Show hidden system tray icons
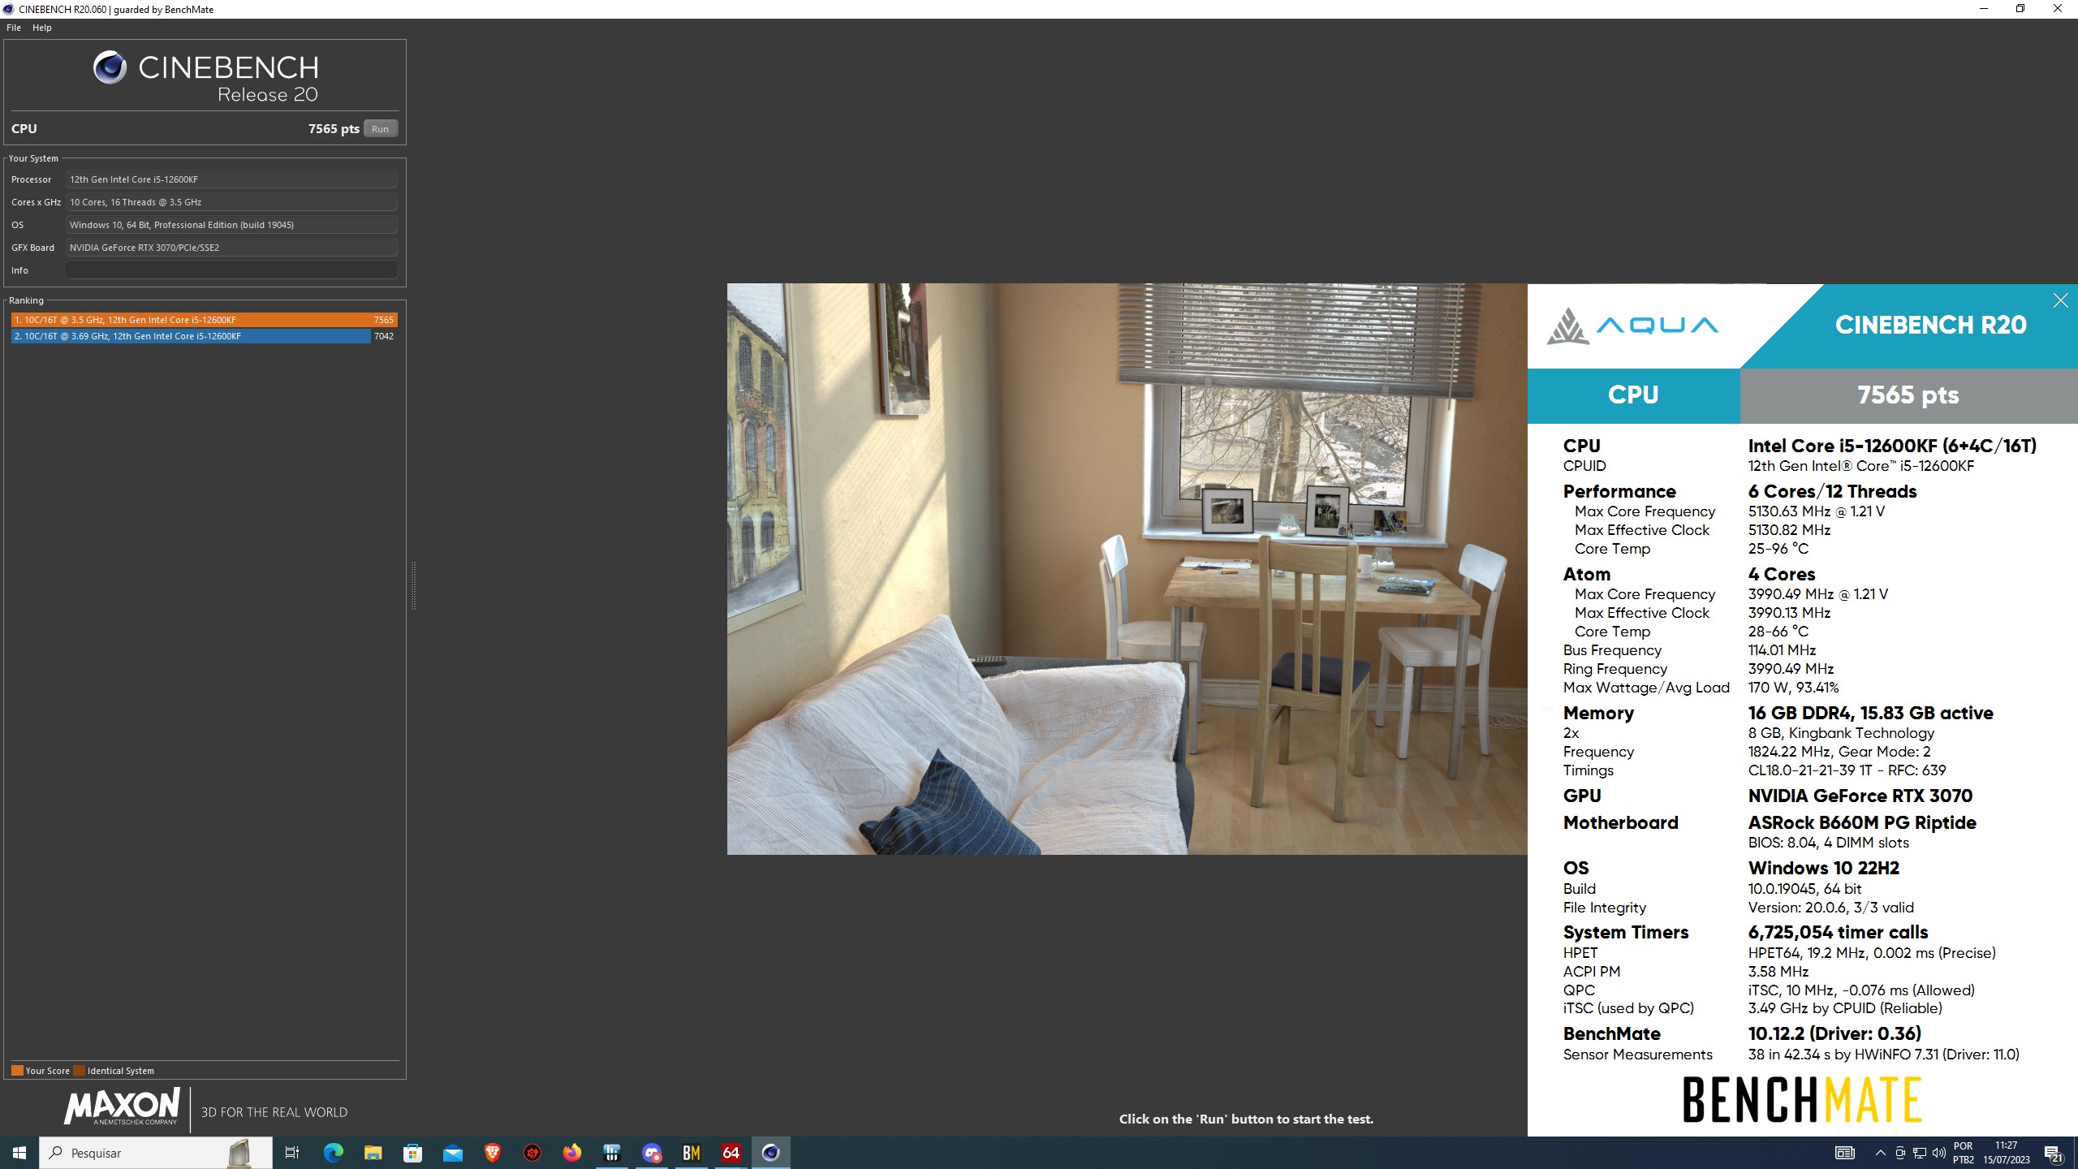 click(1880, 1153)
